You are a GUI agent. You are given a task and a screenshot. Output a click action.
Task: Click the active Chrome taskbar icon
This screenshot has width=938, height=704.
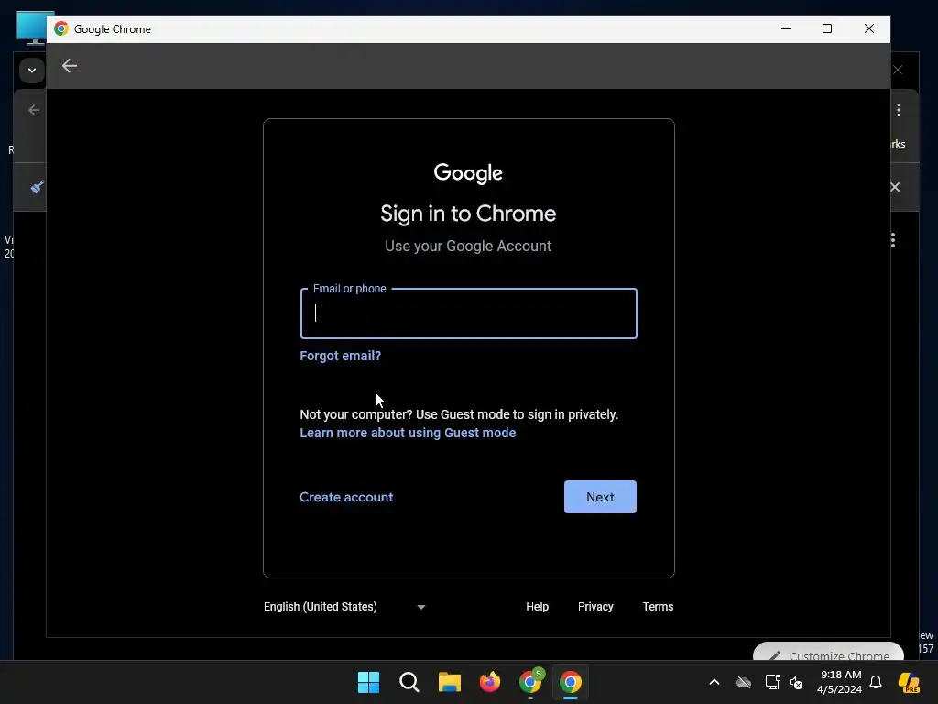pos(571,682)
